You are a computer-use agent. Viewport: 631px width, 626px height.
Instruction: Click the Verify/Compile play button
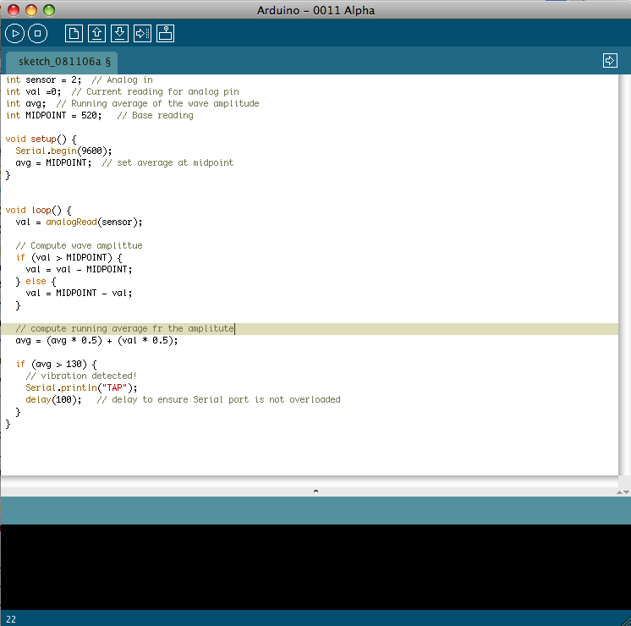coord(15,33)
